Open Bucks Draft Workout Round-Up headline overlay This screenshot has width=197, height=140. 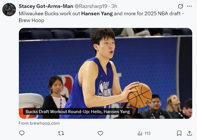pyautogui.click(x=78, y=112)
